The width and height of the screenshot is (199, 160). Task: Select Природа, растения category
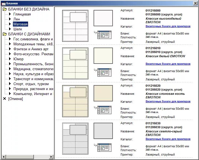point(33,89)
